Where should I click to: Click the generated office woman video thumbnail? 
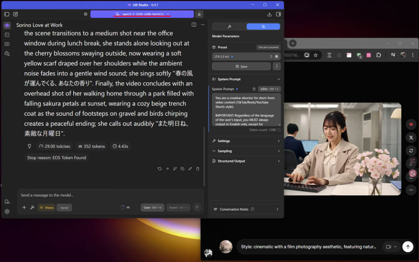point(343,149)
